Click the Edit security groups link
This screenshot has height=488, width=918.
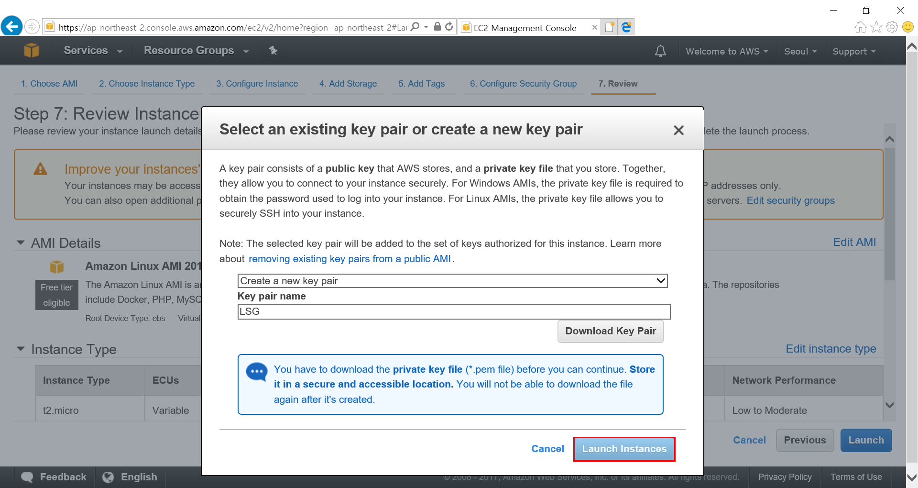click(x=791, y=200)
